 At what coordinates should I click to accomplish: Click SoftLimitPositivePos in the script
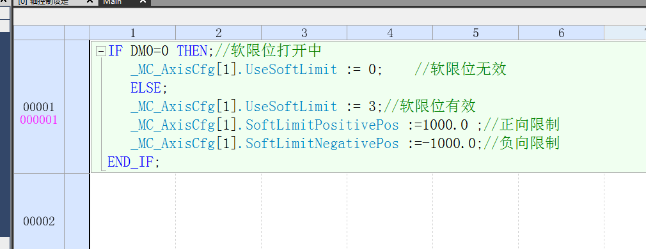322,125
